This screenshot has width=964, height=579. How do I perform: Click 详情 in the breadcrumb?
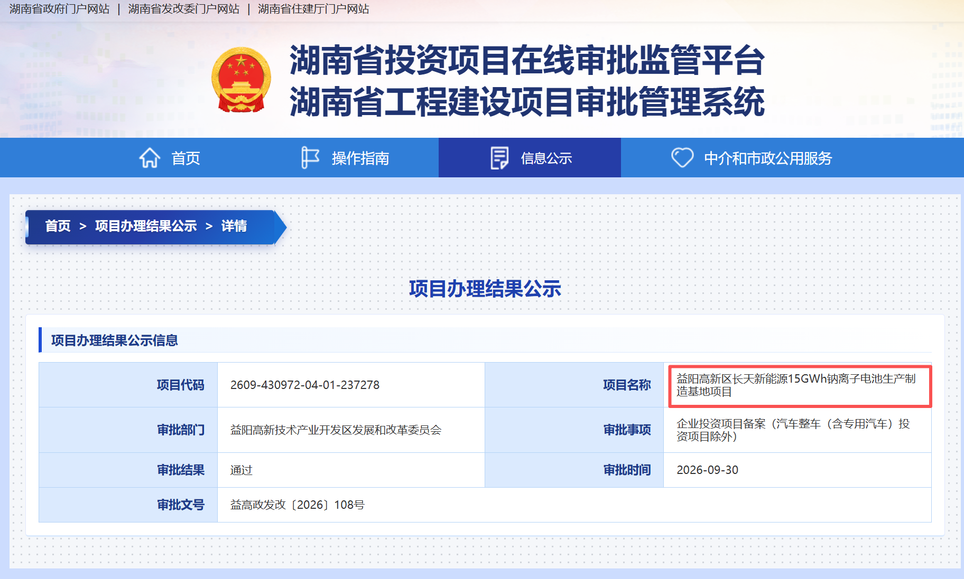(234, 226)
